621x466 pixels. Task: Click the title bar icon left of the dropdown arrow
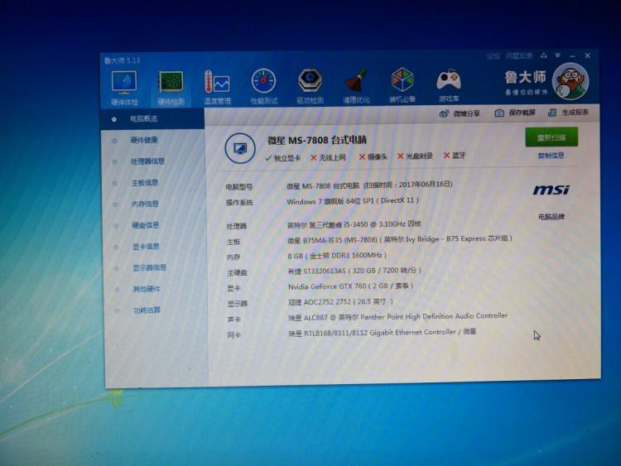[544, 55]
